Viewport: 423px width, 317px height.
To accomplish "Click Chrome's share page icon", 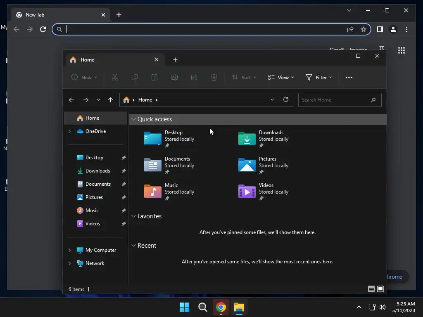I will (350, 29).
